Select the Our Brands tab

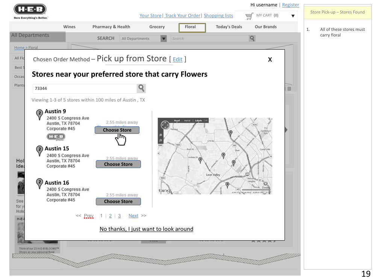(x=266, y=27)
